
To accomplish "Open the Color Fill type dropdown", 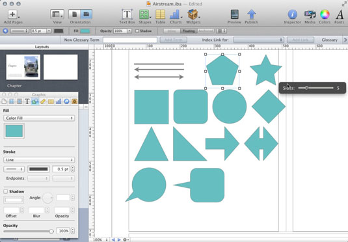I will [39, 118].
